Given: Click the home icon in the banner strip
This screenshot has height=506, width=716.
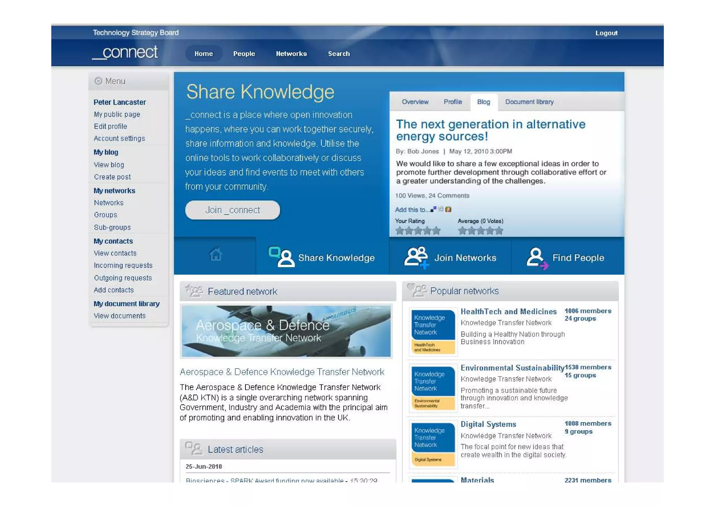Looking at the screenshot, I should pos(215,254).
